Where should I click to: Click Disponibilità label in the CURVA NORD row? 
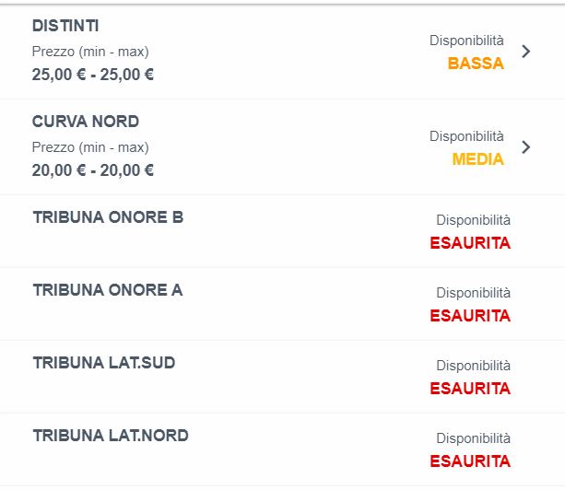tap(466, 136)
